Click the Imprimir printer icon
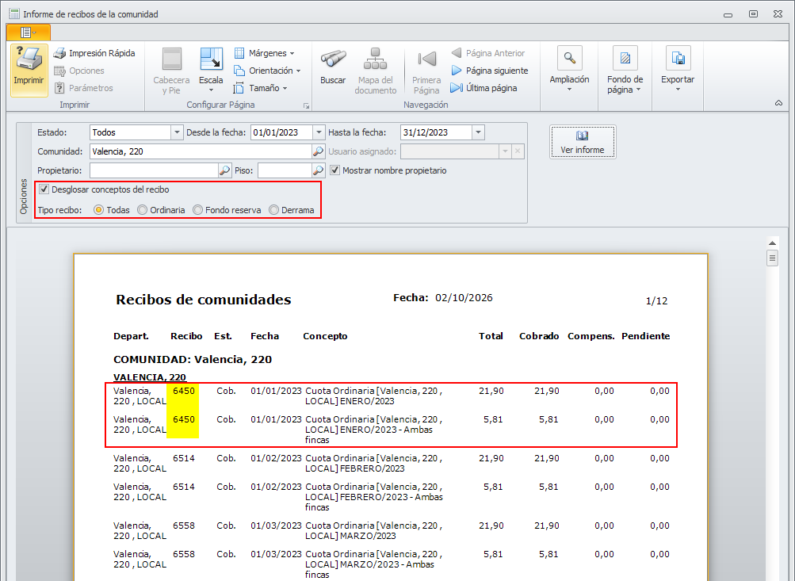This screenshot has height=581, width=795. (x=29, y=59)
